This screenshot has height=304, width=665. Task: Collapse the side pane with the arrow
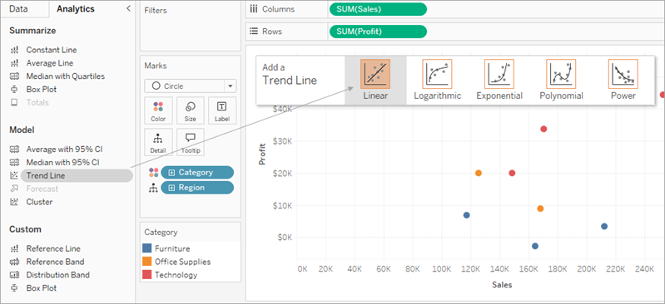coord(128,8)
